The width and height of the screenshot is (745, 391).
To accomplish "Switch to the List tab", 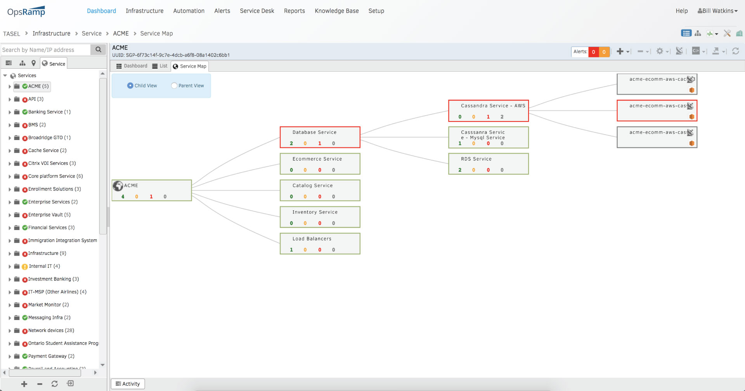I will [159, 66].
